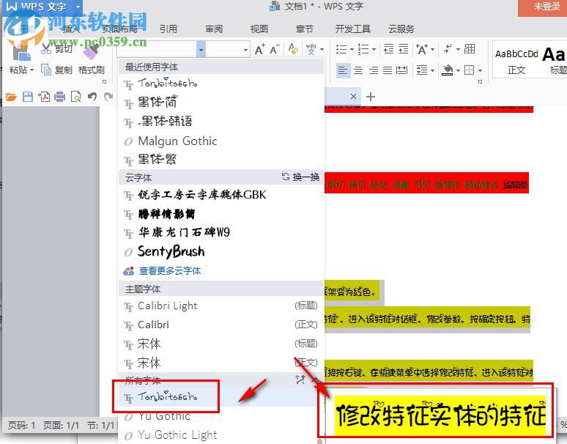Open shading color dropdown arrow
Viewport: 567px width, 444px height.
click(458, 70)
